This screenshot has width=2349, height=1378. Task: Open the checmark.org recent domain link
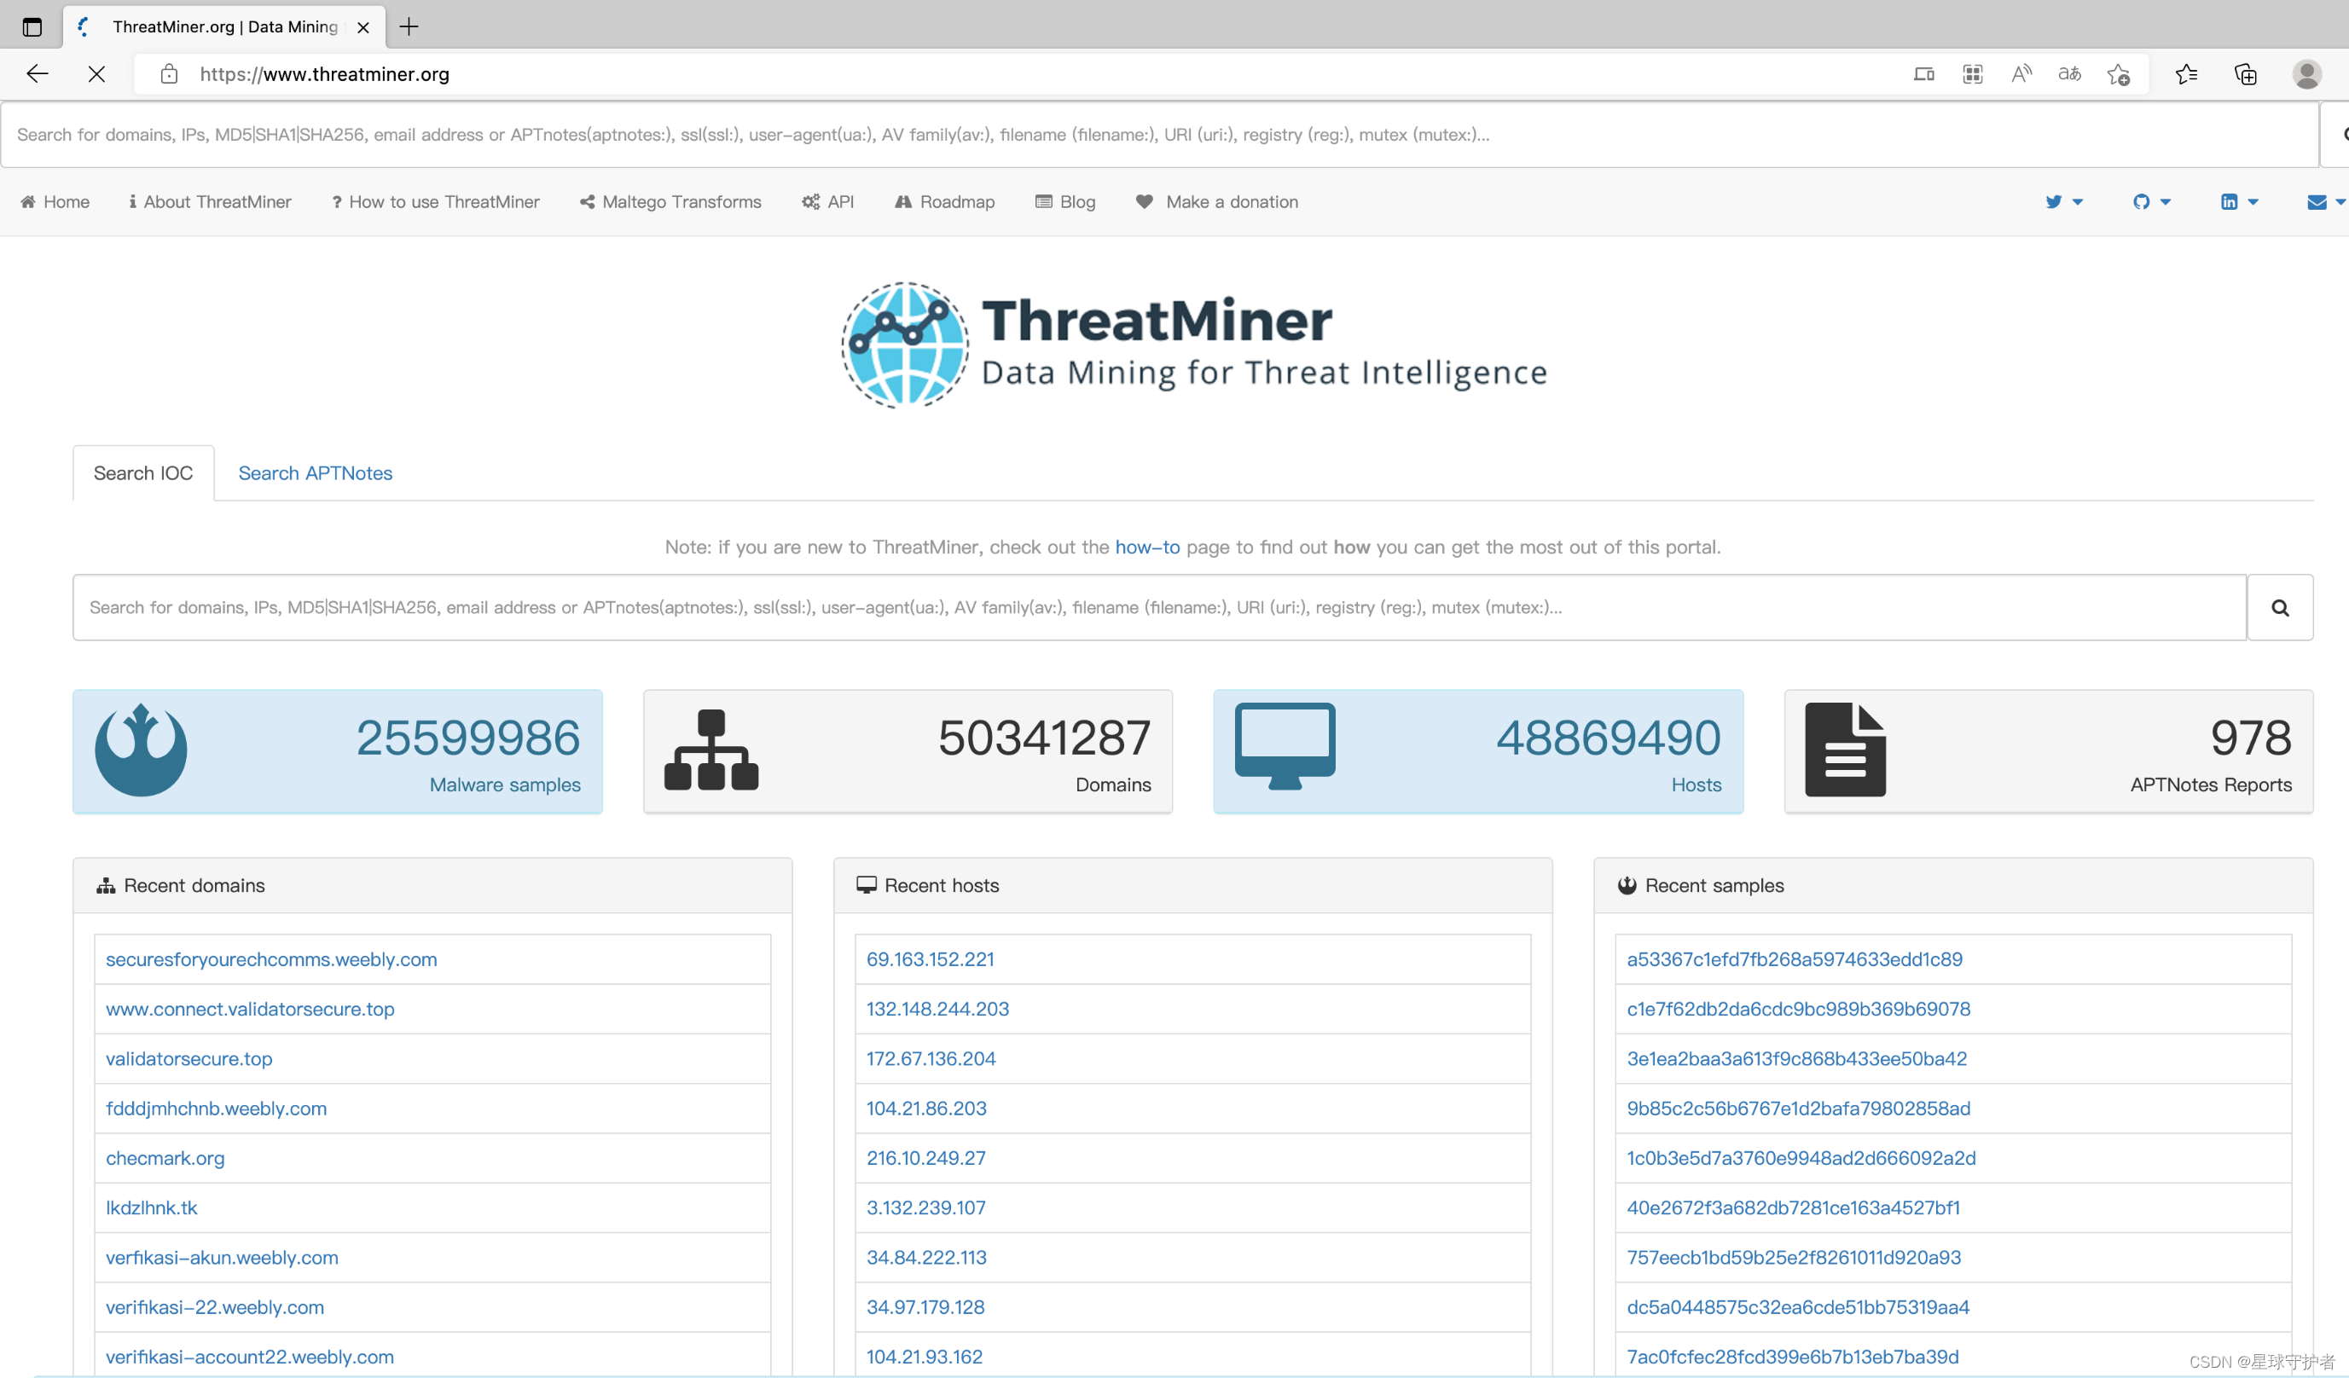[165, 1158]
